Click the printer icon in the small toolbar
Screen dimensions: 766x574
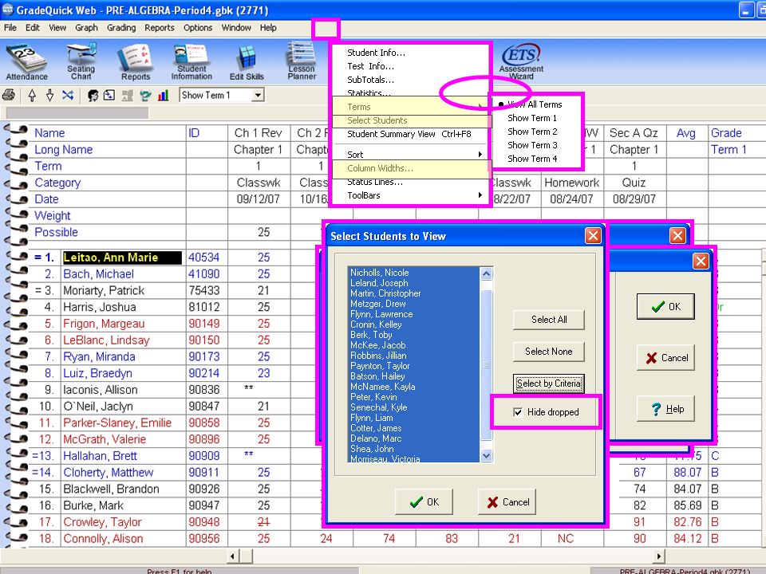(10, 95)
